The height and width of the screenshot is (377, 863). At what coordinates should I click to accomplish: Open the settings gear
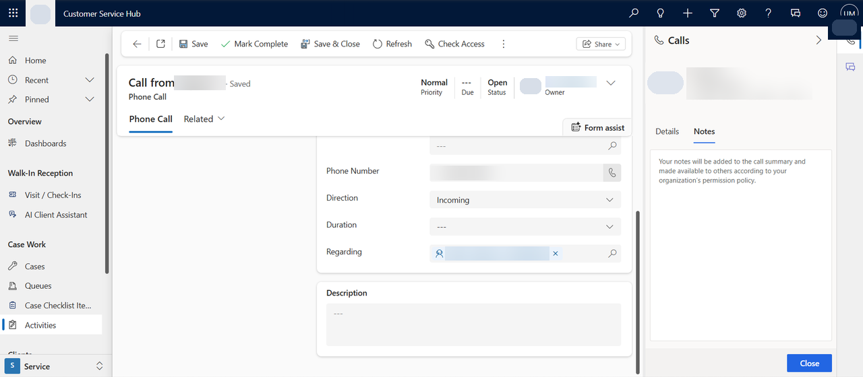[742, 13]
